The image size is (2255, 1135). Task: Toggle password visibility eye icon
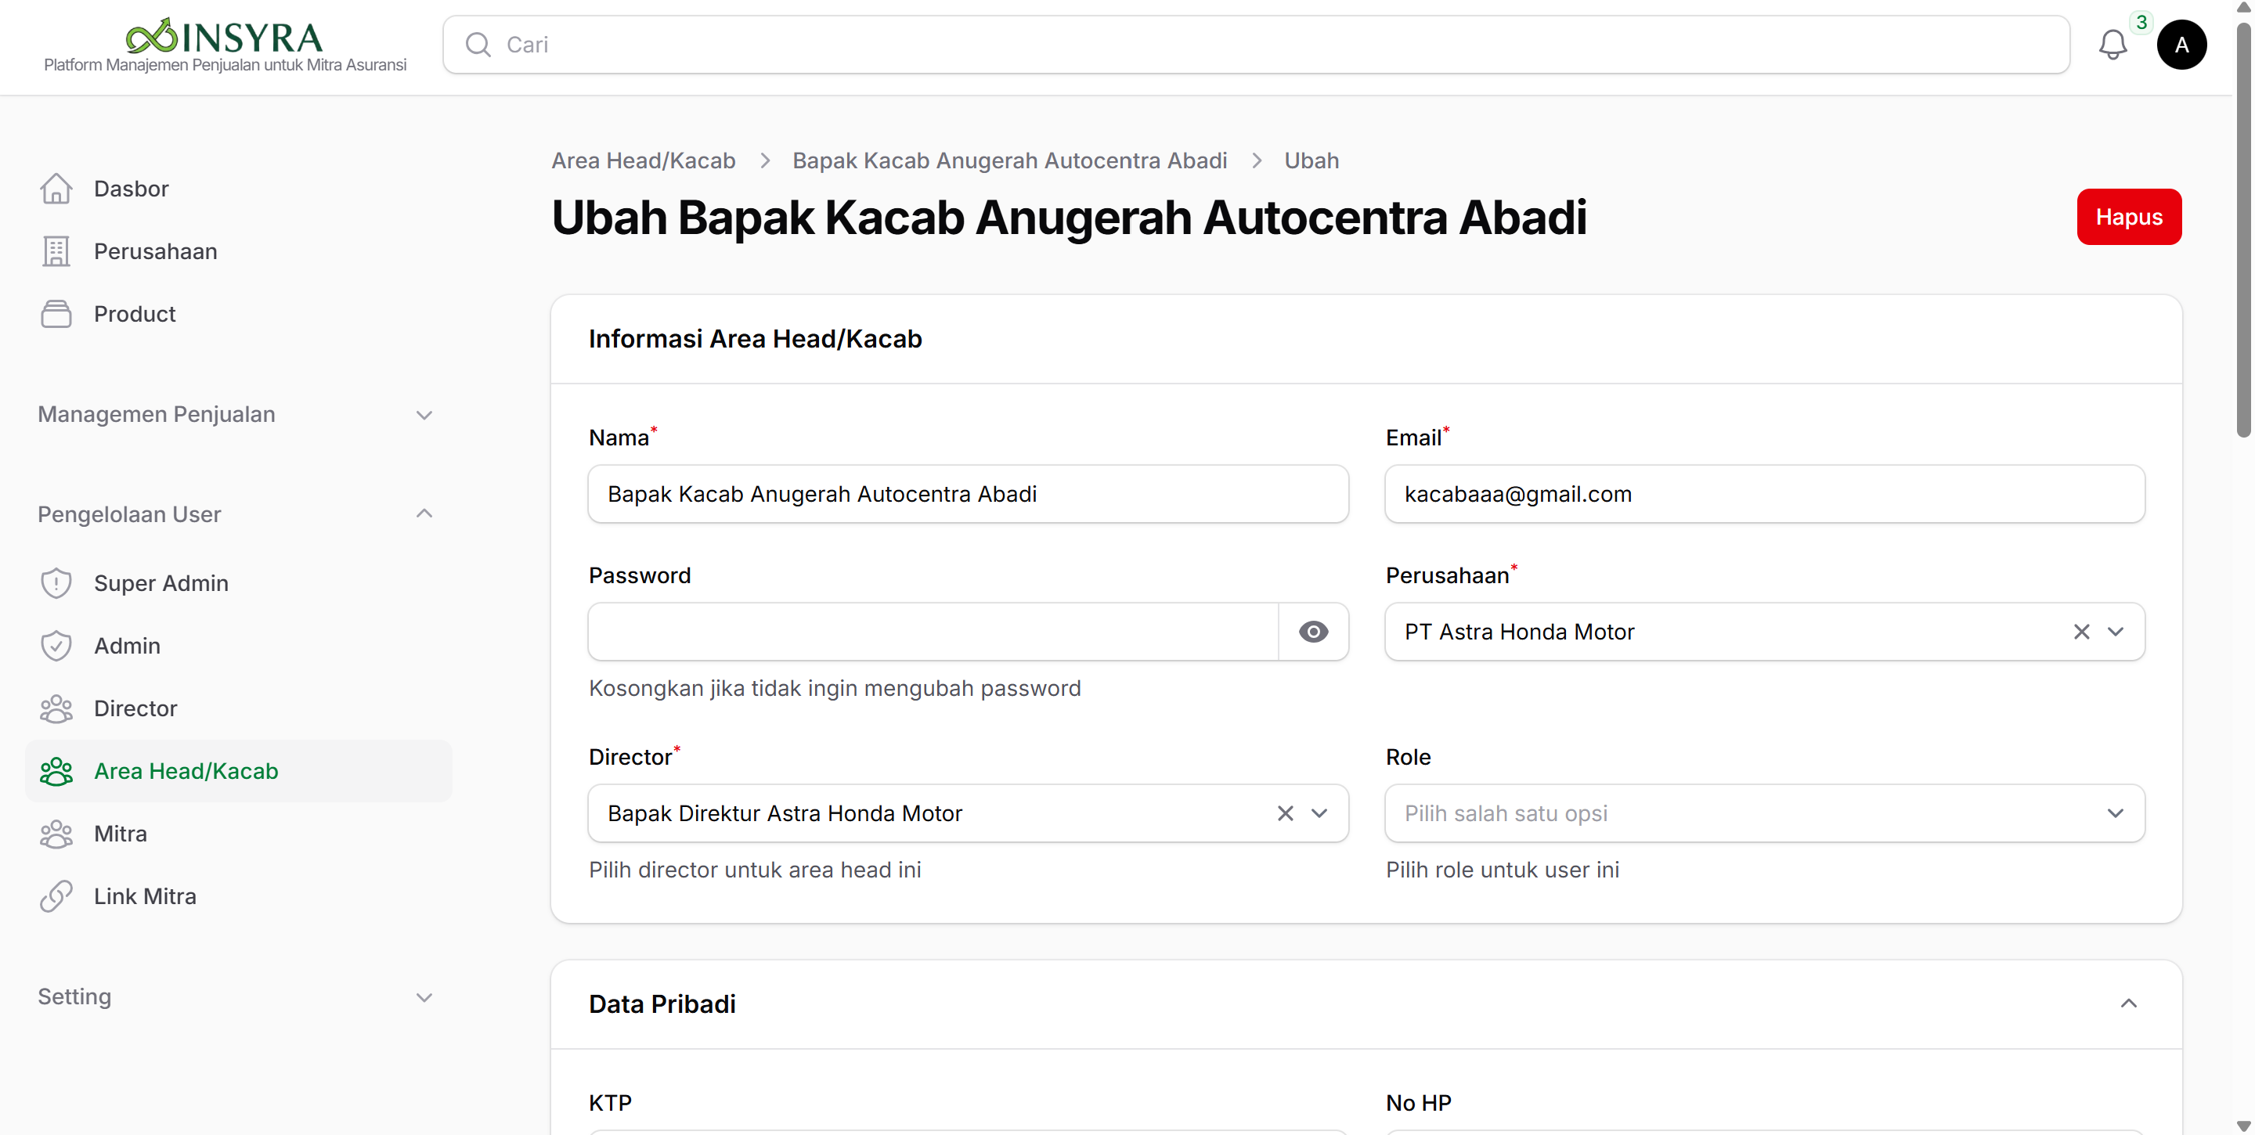click(x=1313, y=632)
